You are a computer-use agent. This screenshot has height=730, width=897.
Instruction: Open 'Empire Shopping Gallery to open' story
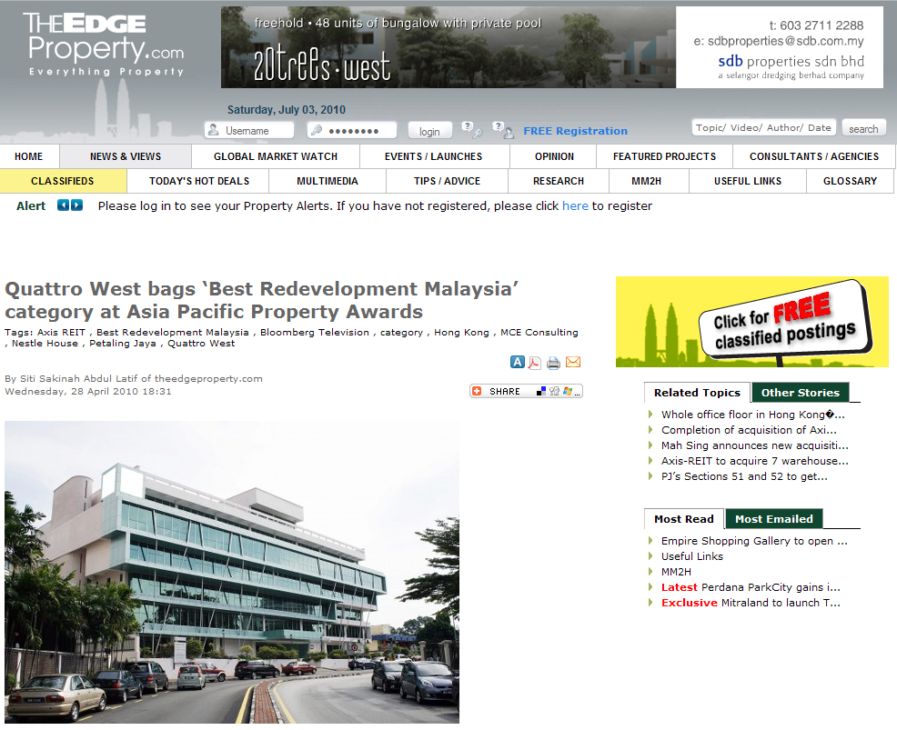coord(754,541)
